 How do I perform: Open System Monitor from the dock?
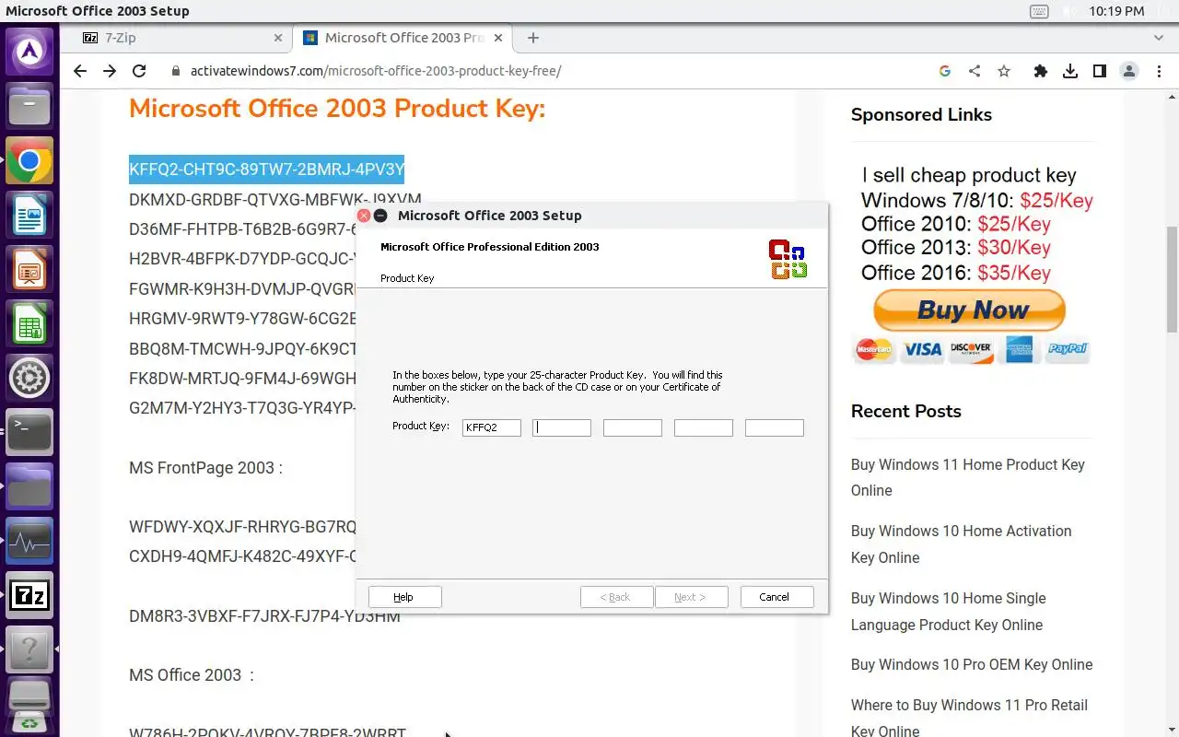point(29,542)
